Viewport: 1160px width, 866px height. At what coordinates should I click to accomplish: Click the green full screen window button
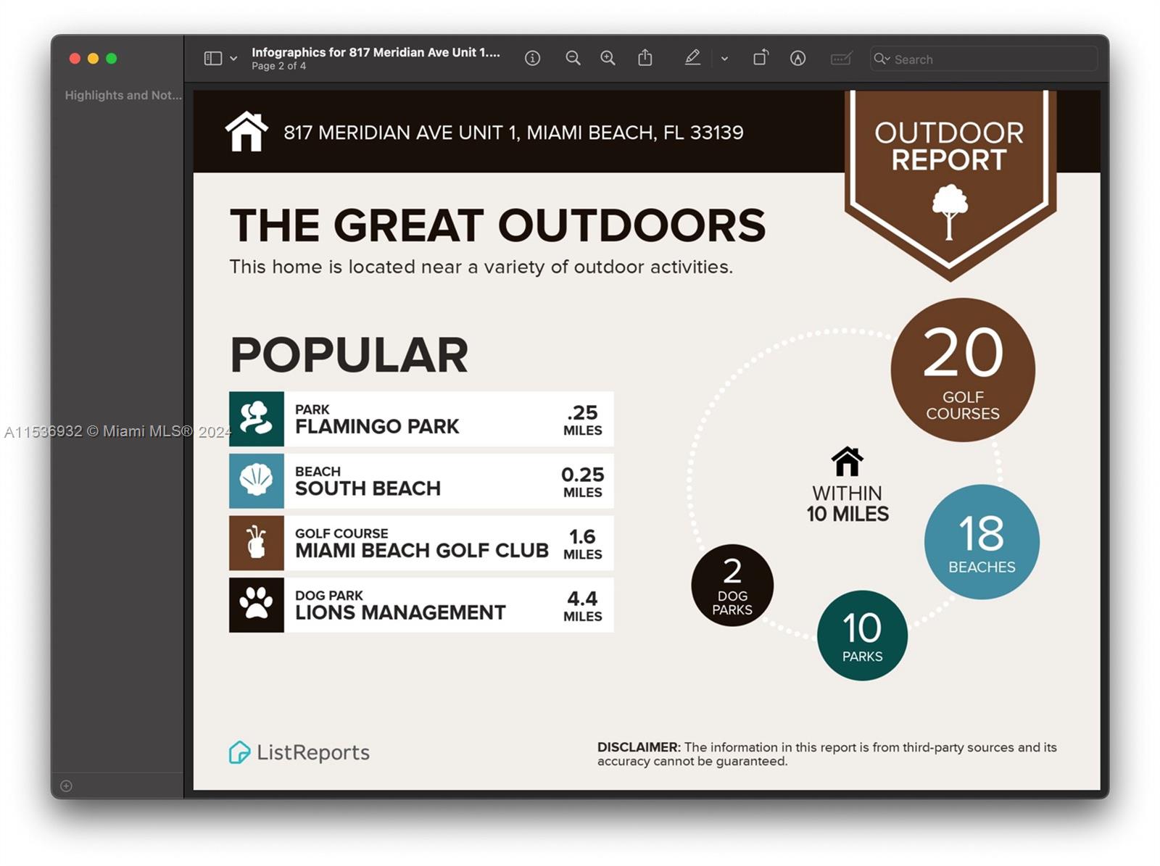112,59
